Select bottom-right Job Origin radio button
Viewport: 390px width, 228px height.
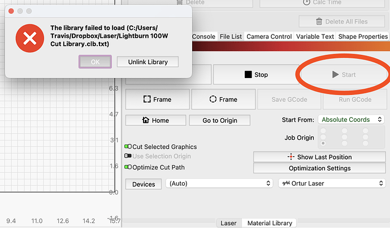365,143
